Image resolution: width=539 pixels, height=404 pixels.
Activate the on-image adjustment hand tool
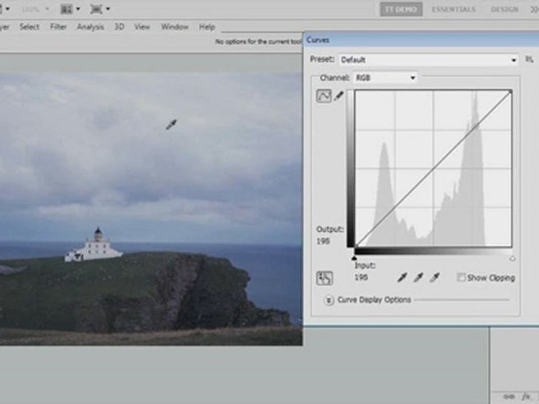(324, 278)
